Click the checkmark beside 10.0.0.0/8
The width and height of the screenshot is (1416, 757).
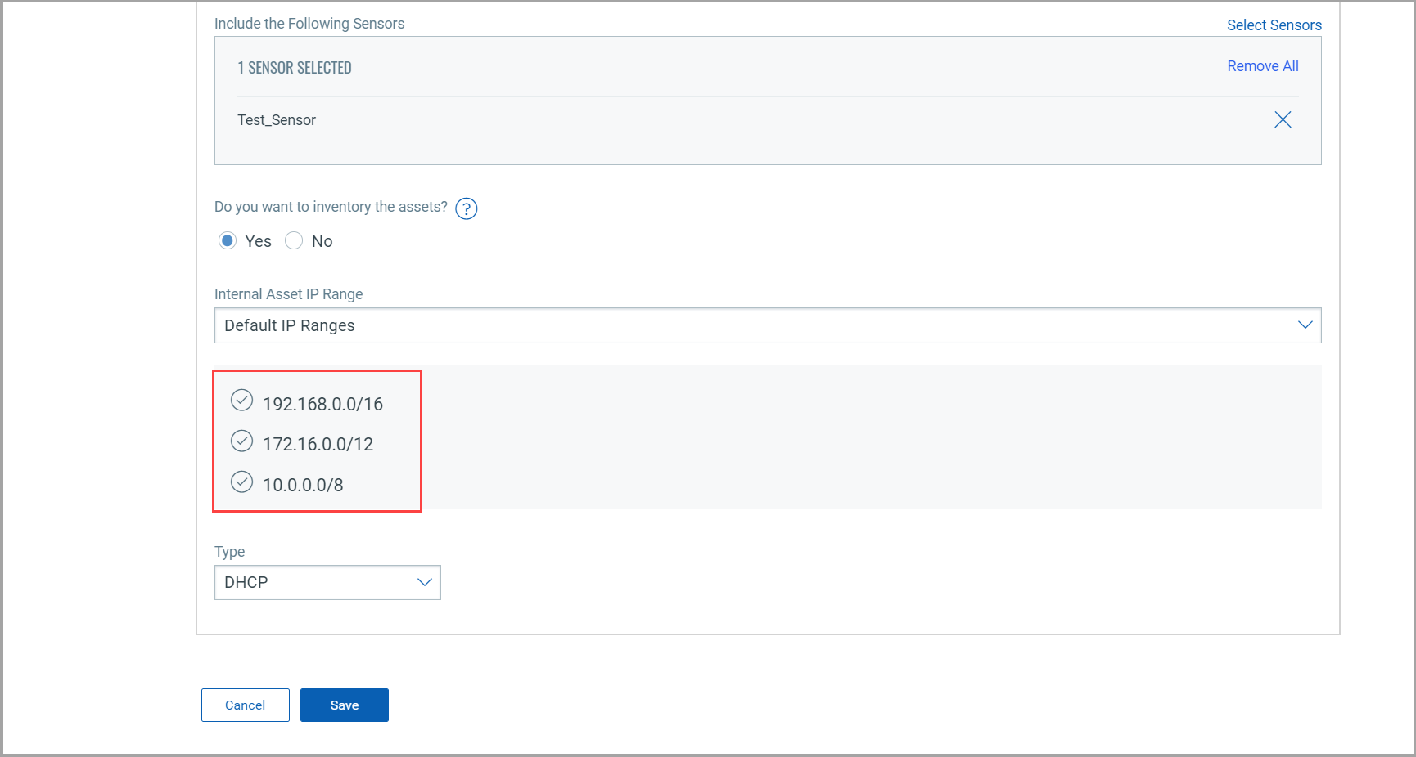pos(241,482)
